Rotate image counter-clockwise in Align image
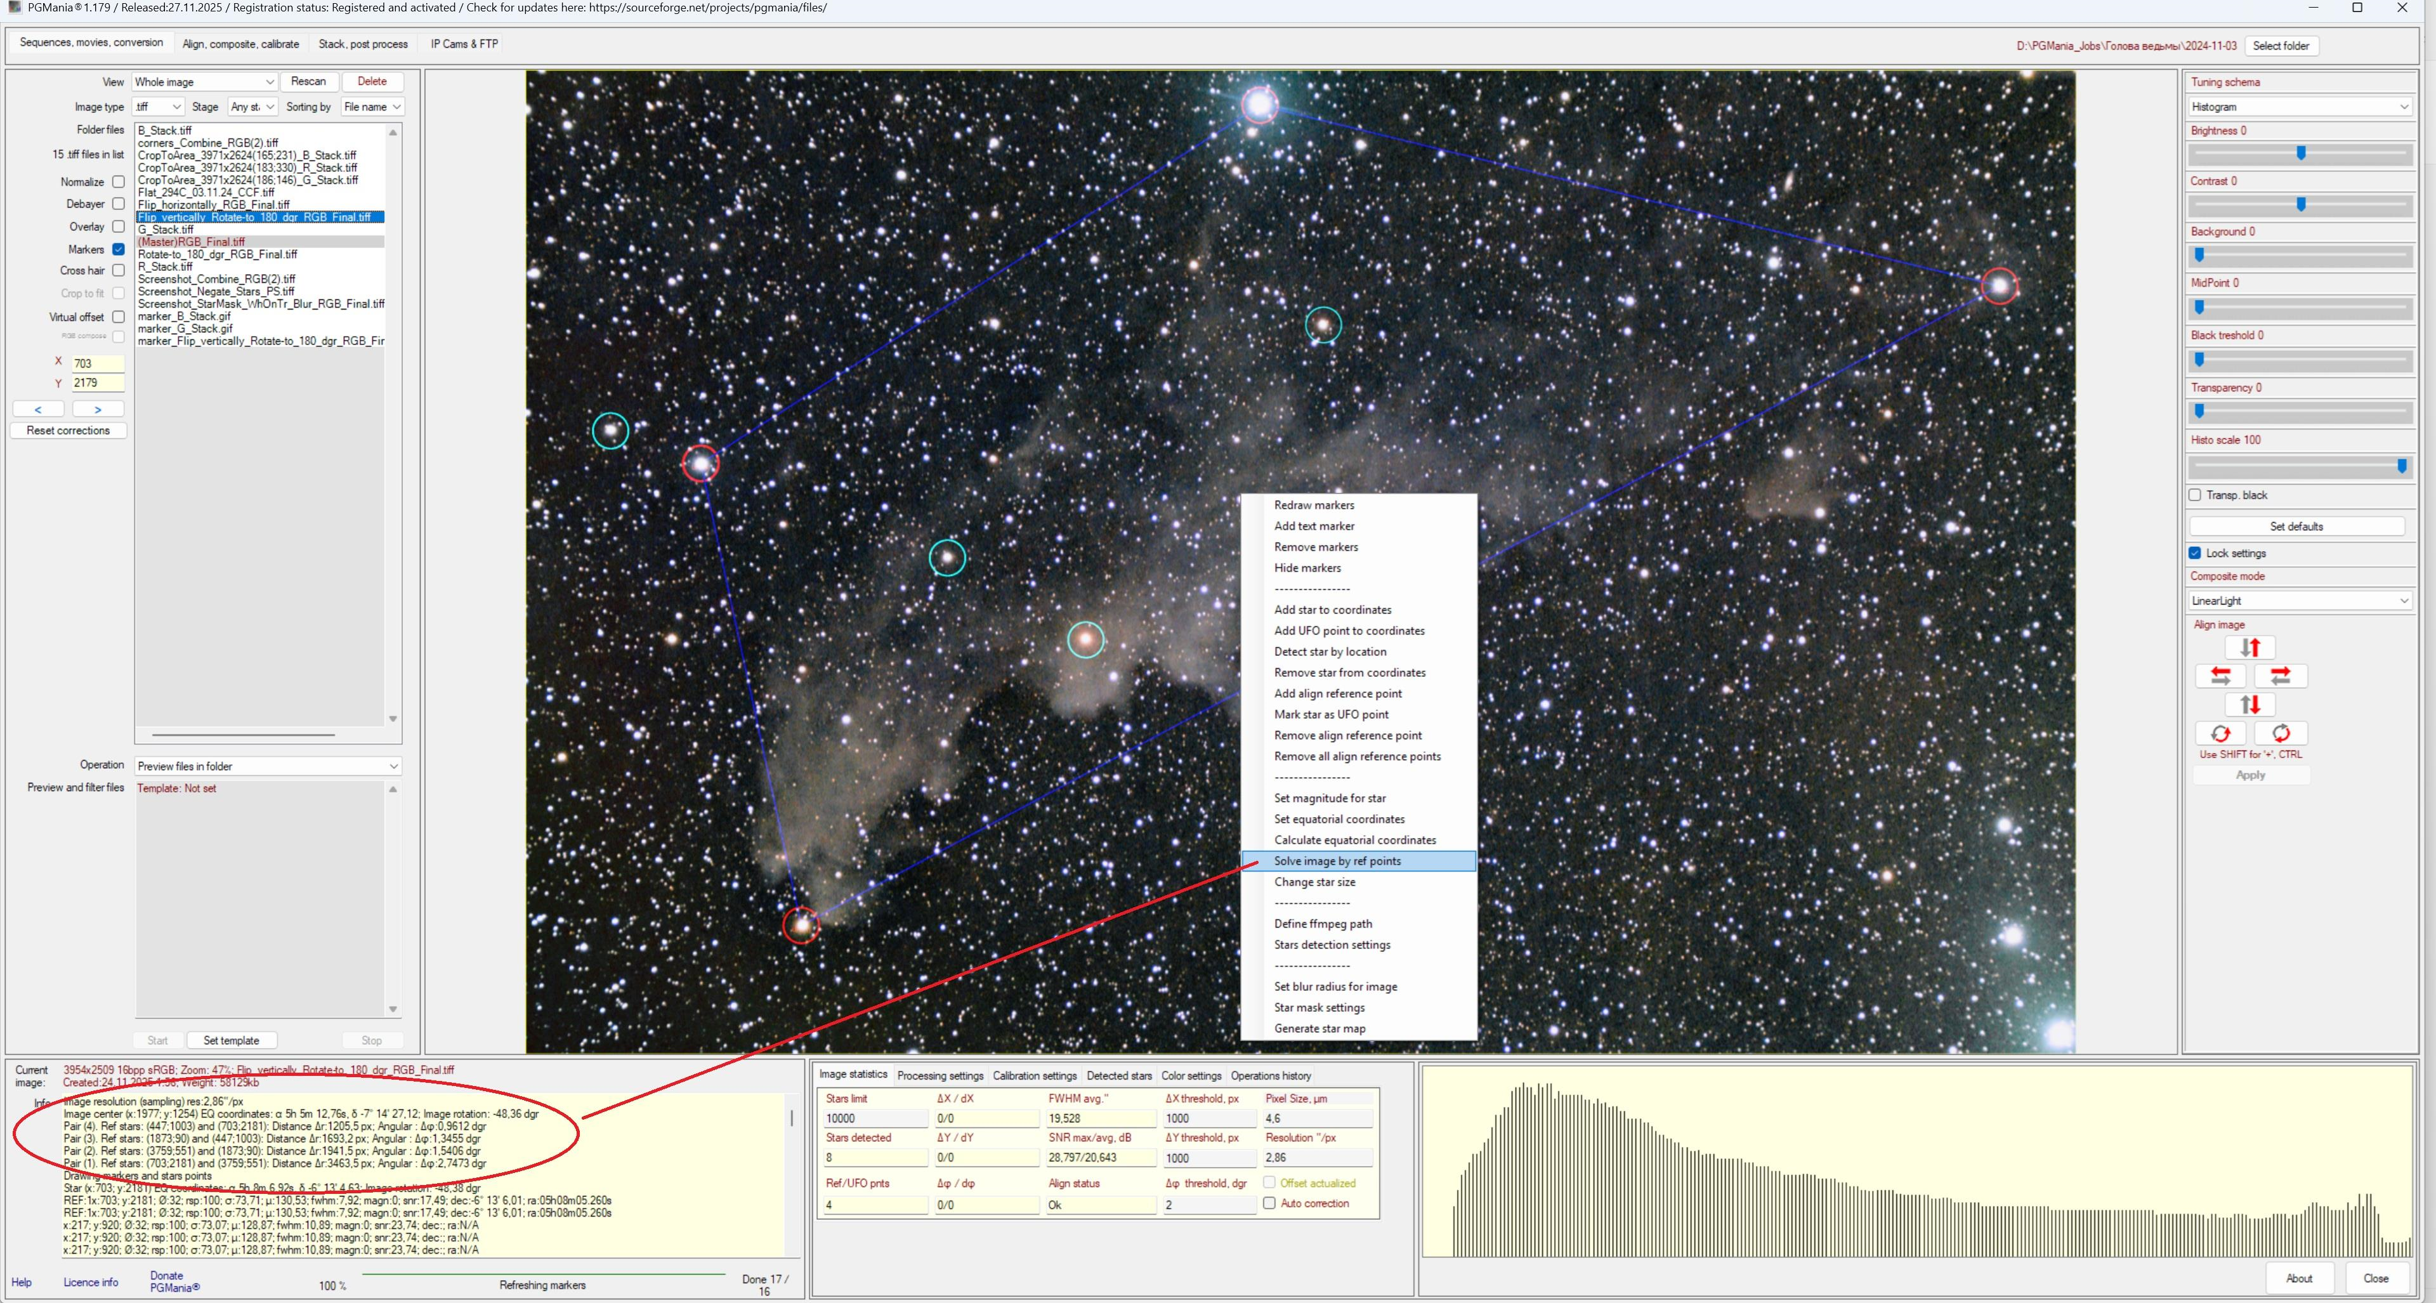Image resolution: width=2436 pixels, height=1303 pixels. pos(2220,734)
